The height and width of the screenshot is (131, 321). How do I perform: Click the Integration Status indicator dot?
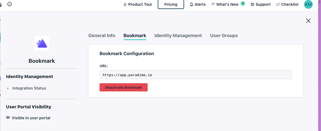[8, 88]
